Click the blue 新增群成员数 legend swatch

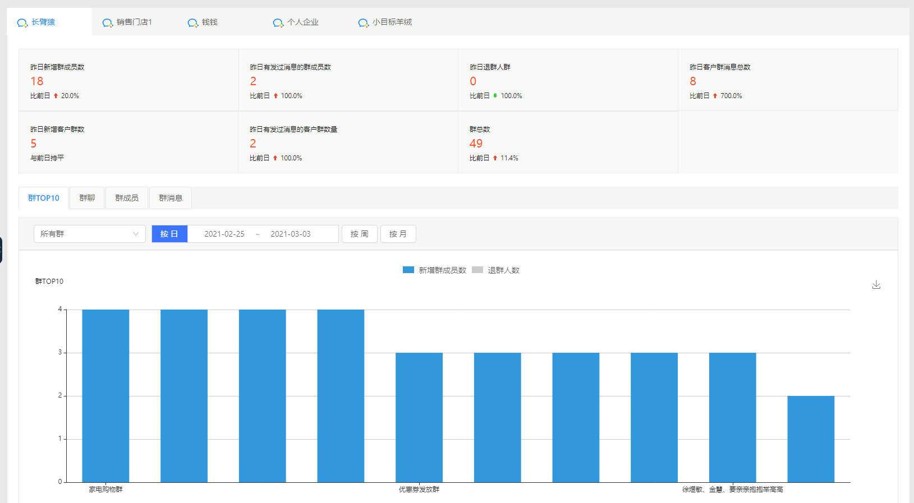click(x=408, y=270)
